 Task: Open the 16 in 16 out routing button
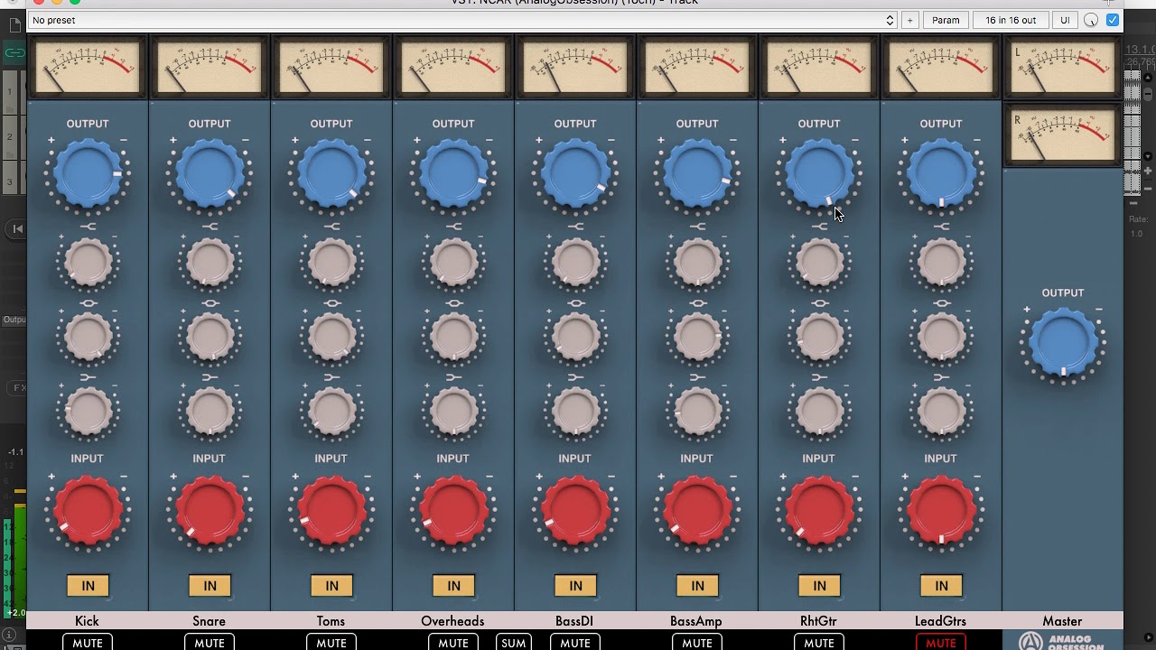click(x=1011, y=20)
